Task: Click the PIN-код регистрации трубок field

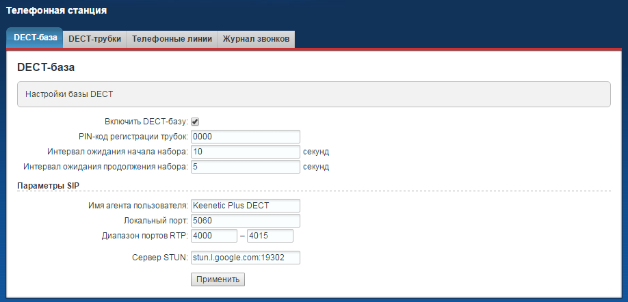Action: [x=246, y=136]
